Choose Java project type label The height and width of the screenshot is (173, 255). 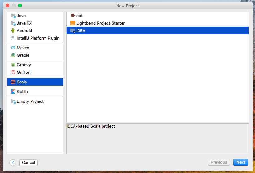click(21, 16)
